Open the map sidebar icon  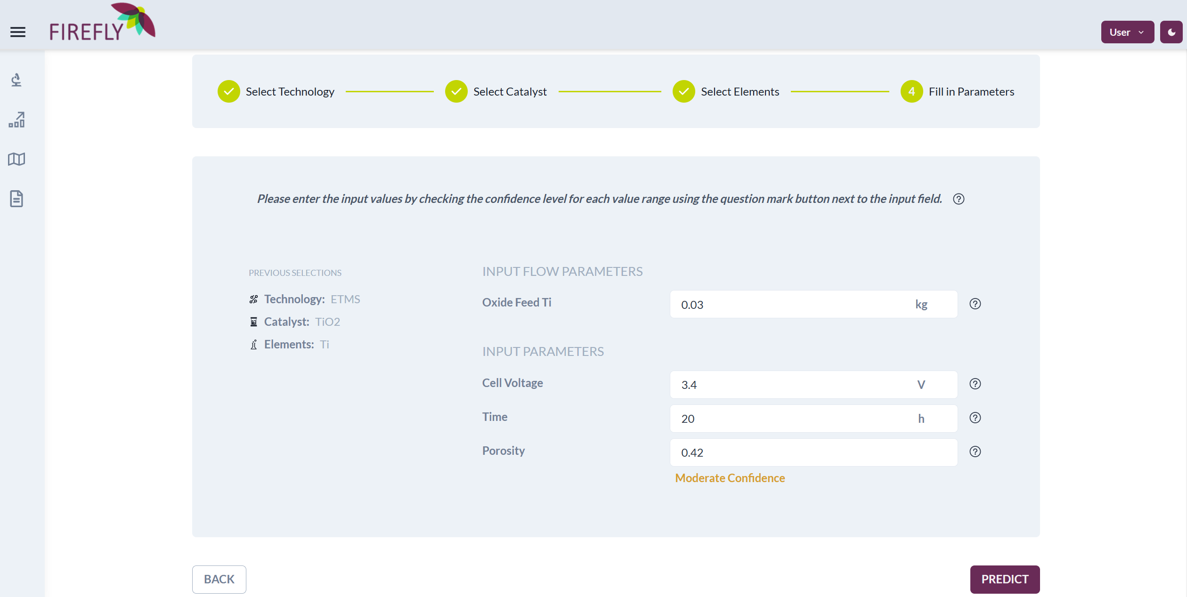[16, 159]
